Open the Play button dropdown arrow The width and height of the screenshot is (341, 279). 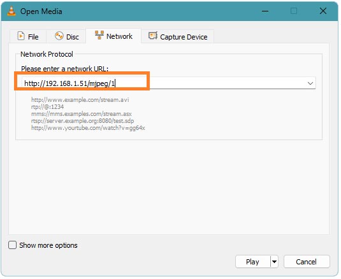coord(275,262)
